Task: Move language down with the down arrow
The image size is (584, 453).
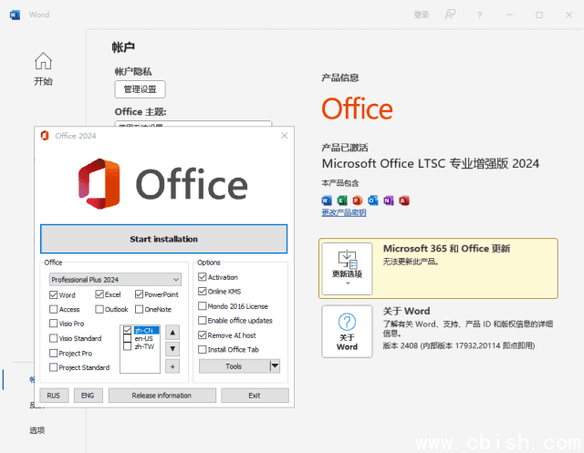Action: pyautogui.click(x=172, y=348)
